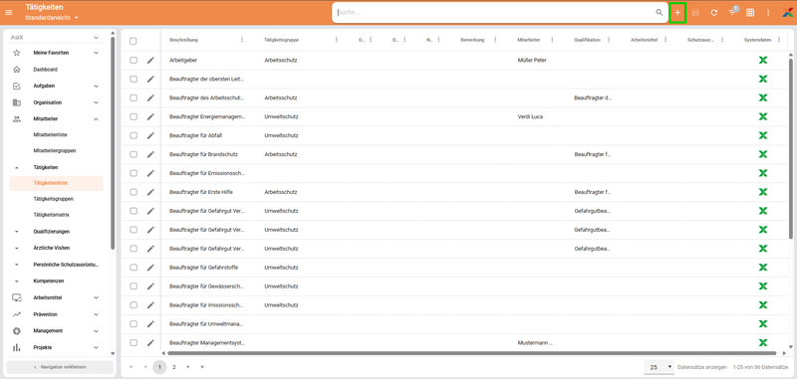The image size is (797, 379).
Task: Check Beauftragter für Abfall checkbox
Action: click(x=133, y=135)
